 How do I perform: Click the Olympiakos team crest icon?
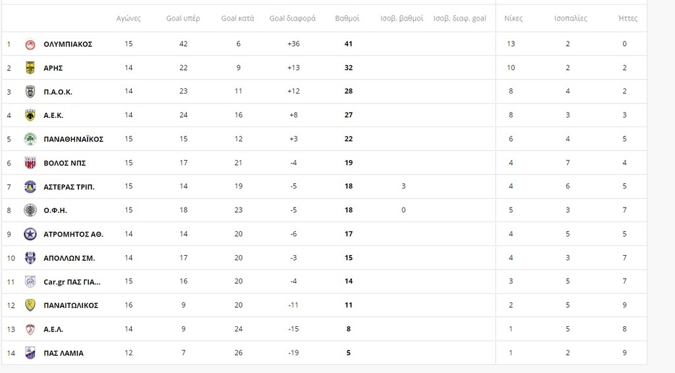(30, 44)
